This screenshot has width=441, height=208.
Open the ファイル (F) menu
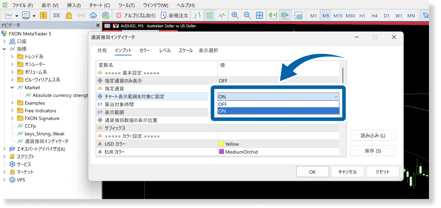point(22,5)
